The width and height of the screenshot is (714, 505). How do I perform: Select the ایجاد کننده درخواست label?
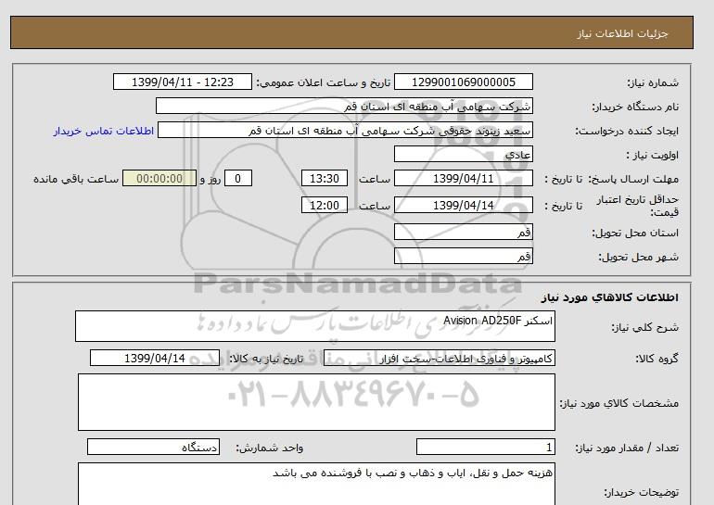[627, 131]
